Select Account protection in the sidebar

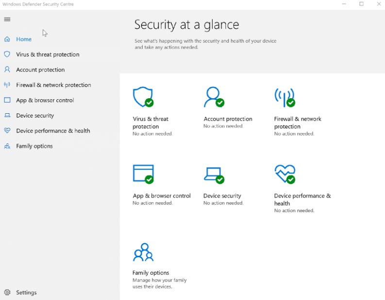40,70
